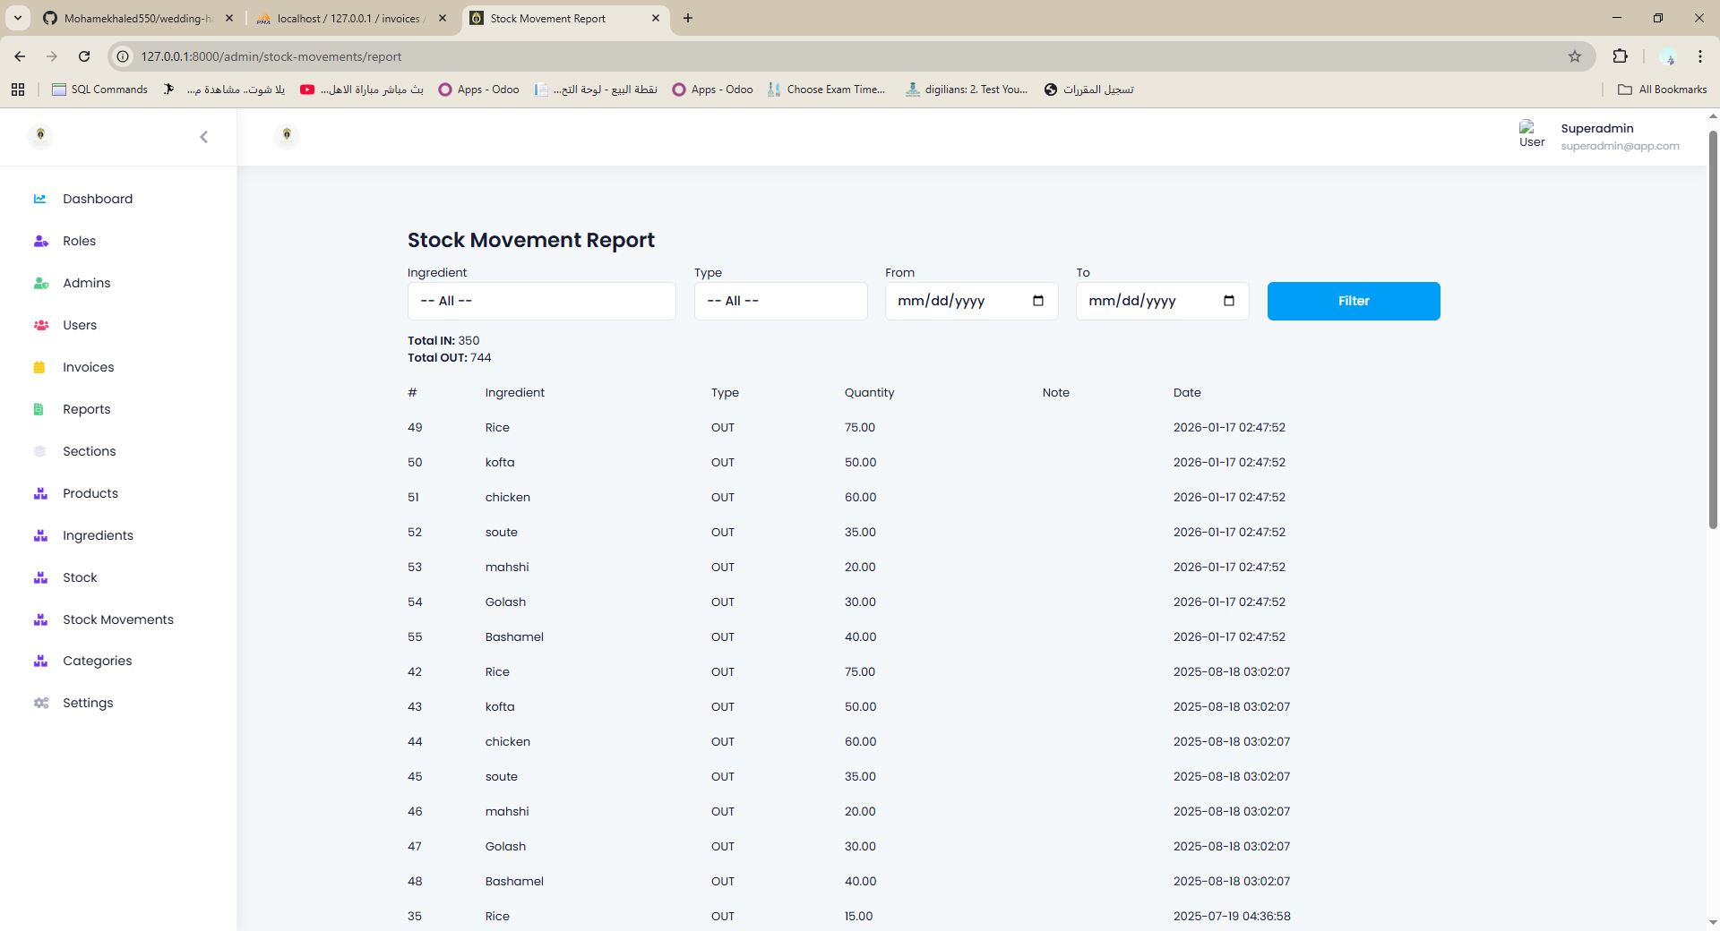Open the From date calendar picker
The height and width of the screenshot is (931, 1720).
point(1037,301)
